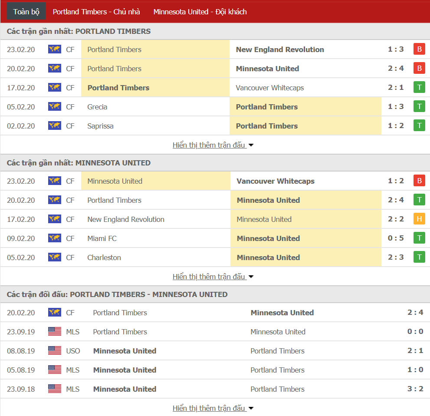
Task: Click heading Các trận đối đầu
Action: pyautogui.click(x=117, y=294)
